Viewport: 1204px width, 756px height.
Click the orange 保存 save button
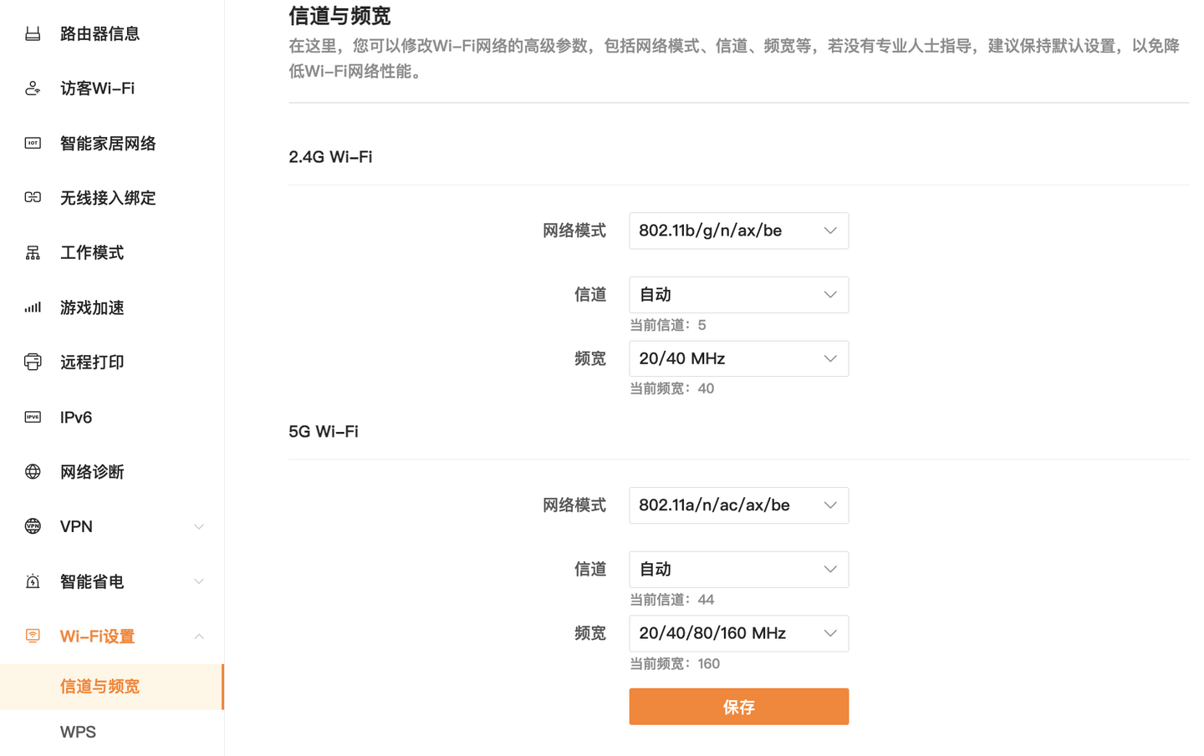[738, 707]
